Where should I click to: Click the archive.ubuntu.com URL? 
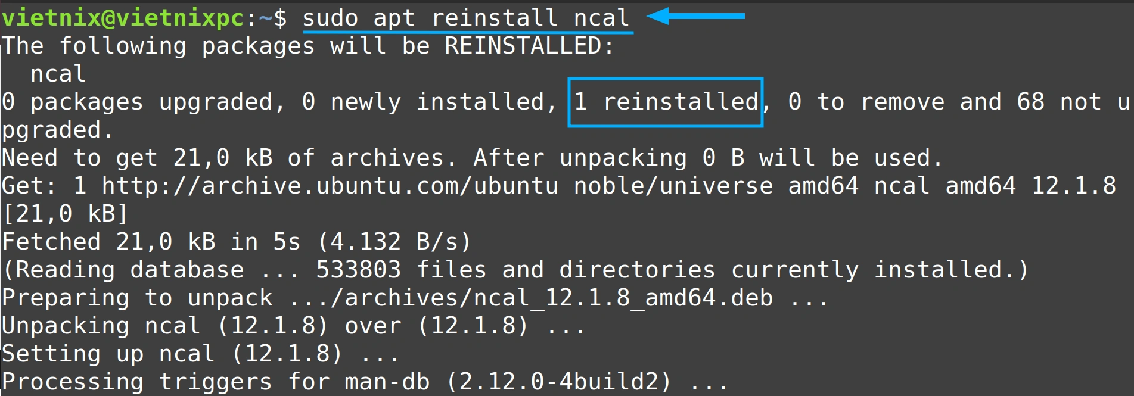tap(330, 186)
